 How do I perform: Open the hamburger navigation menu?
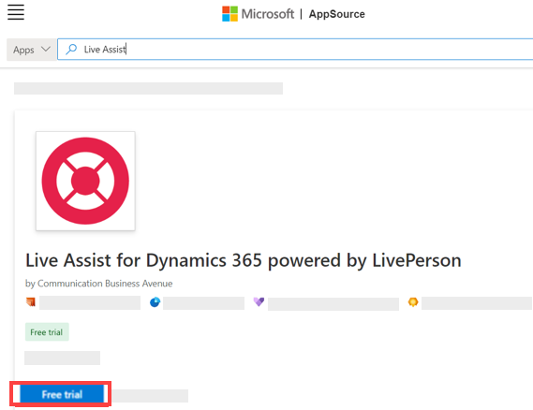(x=16, y=12)
